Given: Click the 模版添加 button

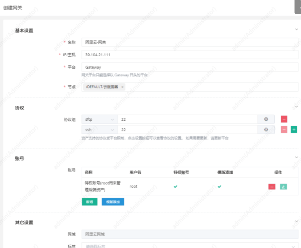Looking at the screenshot, I should click(x=113, y=202).
